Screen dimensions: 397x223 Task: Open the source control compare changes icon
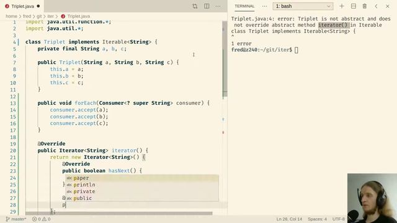(195, 6)
